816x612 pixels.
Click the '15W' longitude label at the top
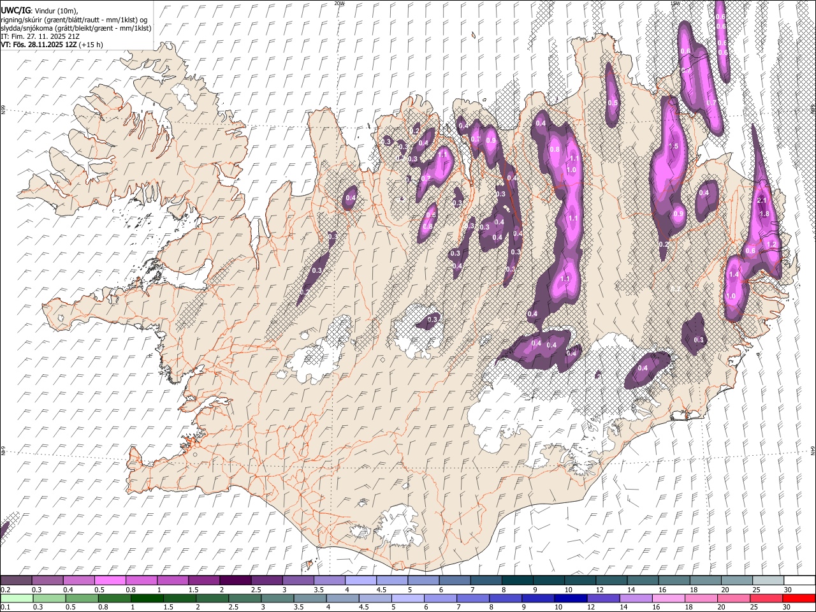(674, 3)
